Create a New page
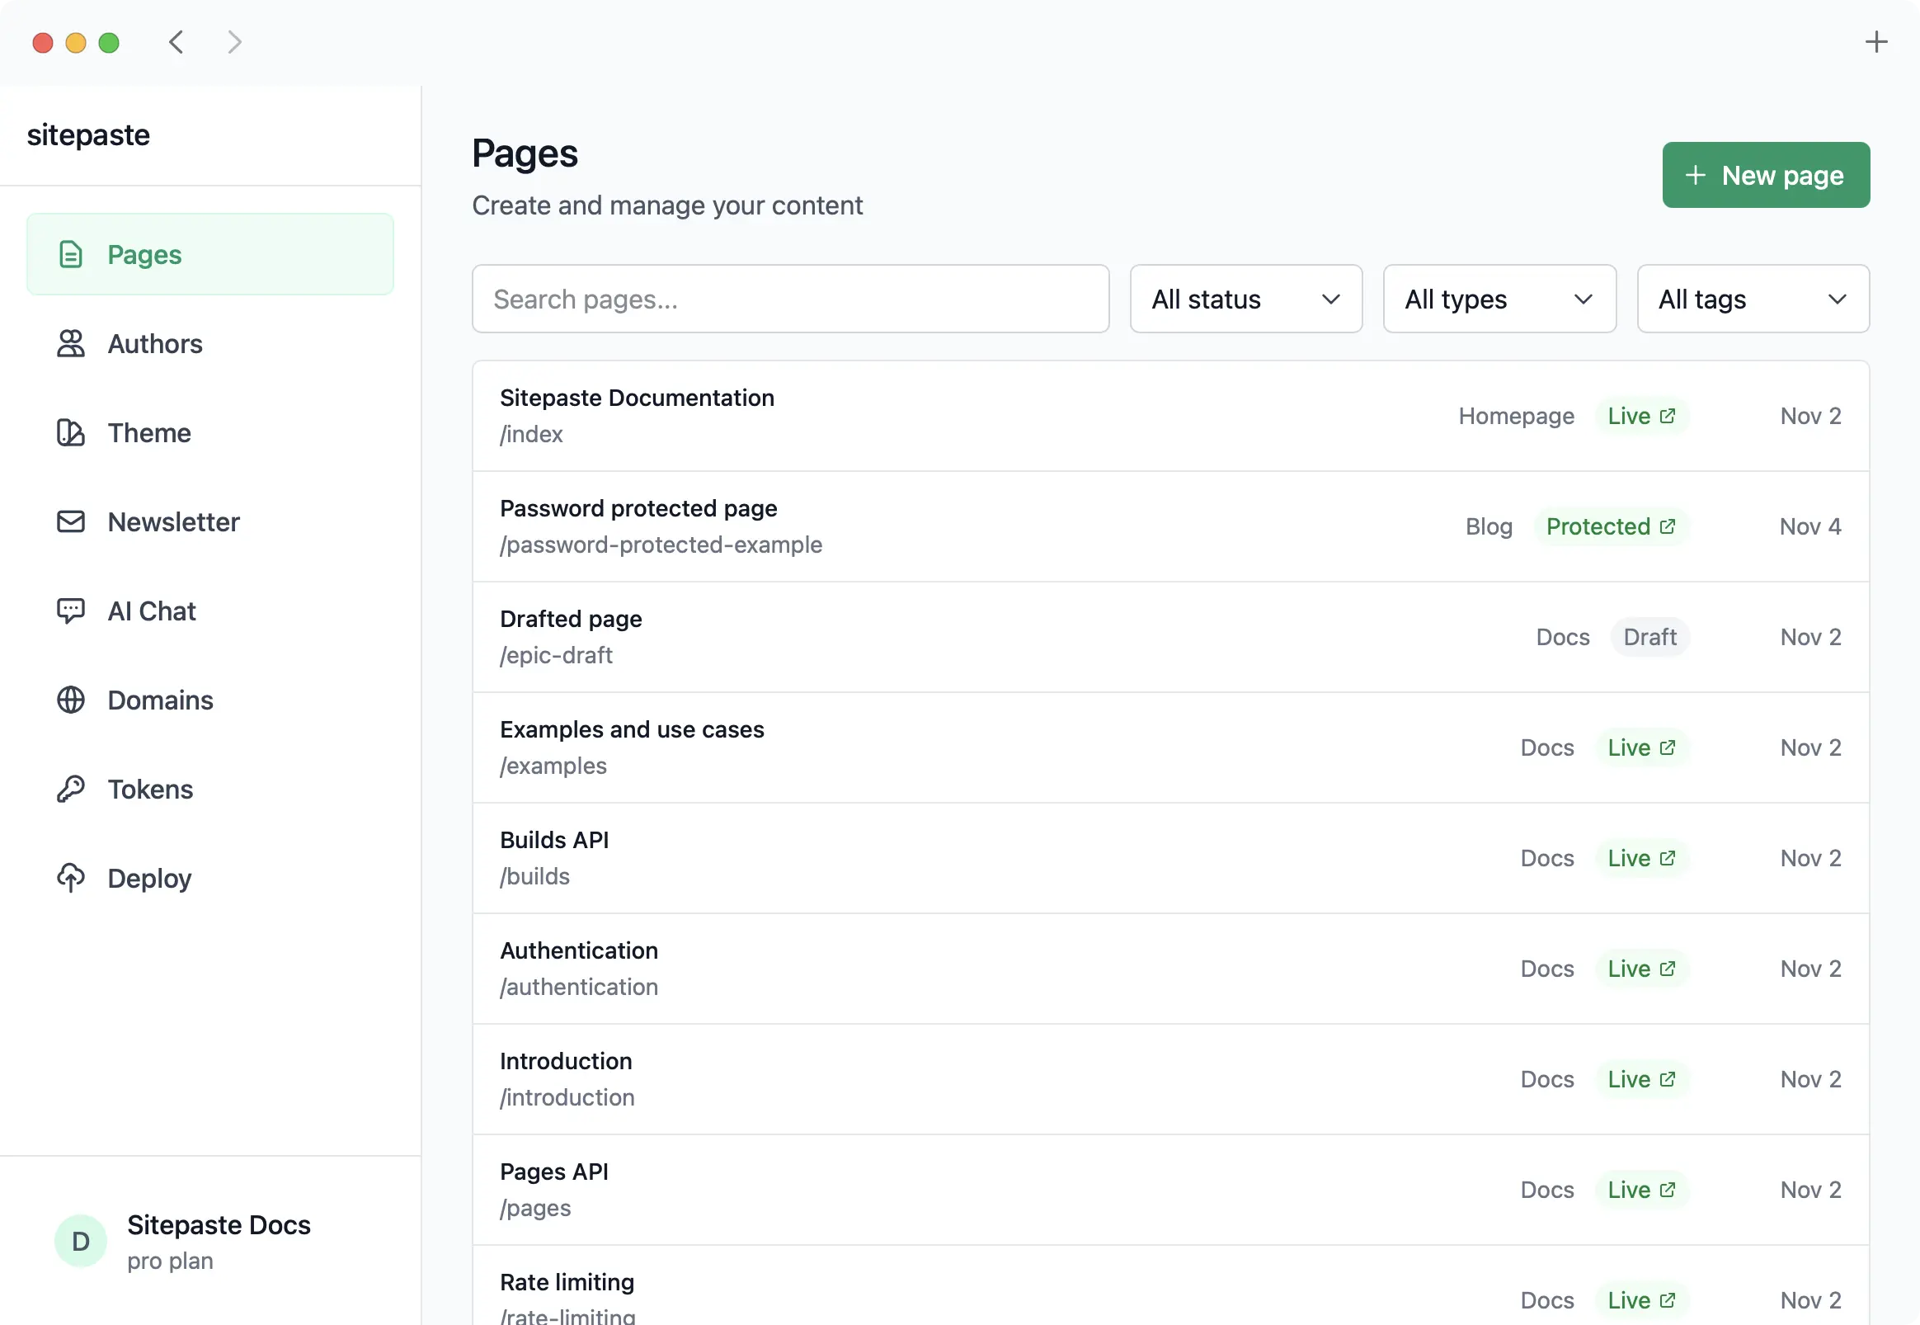Screen dimensions: 1920x1325 point(1766,174)
